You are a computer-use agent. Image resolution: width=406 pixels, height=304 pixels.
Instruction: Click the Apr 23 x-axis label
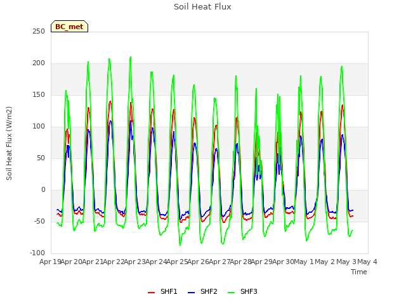point(135,262)
